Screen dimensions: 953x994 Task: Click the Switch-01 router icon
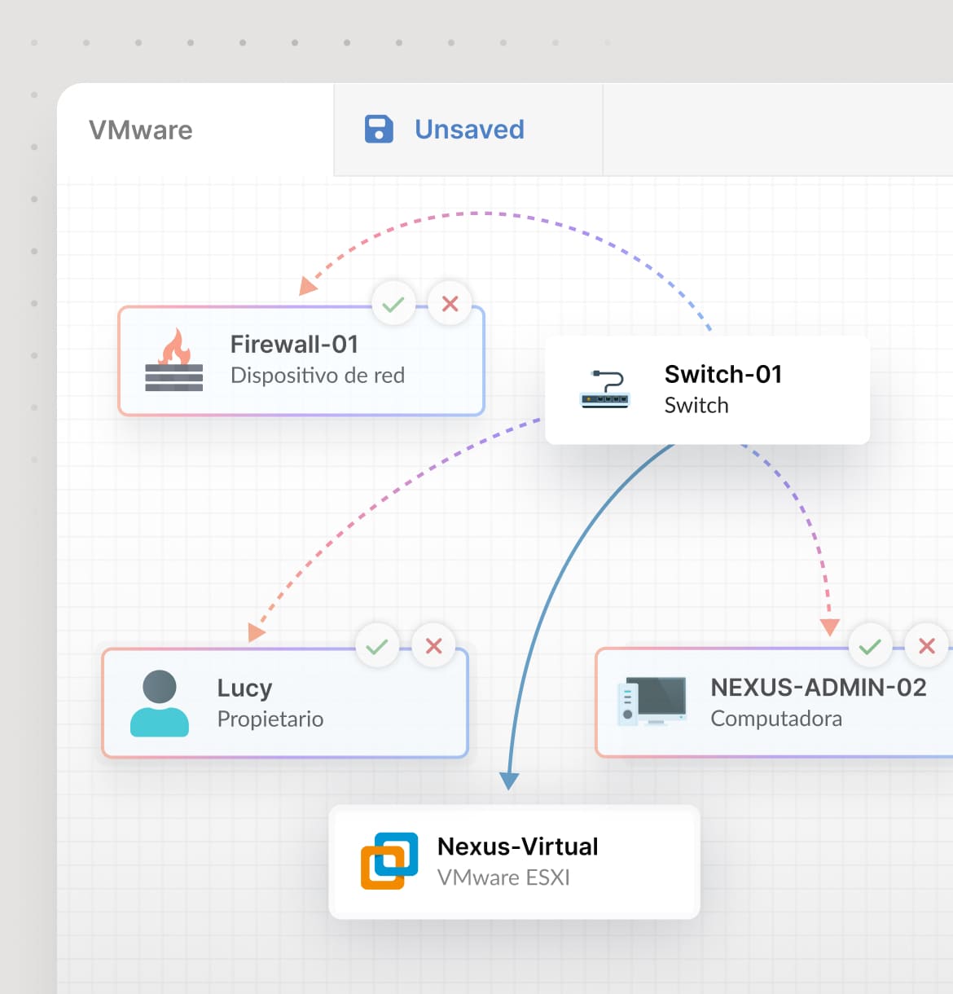(x=604, y=389)
